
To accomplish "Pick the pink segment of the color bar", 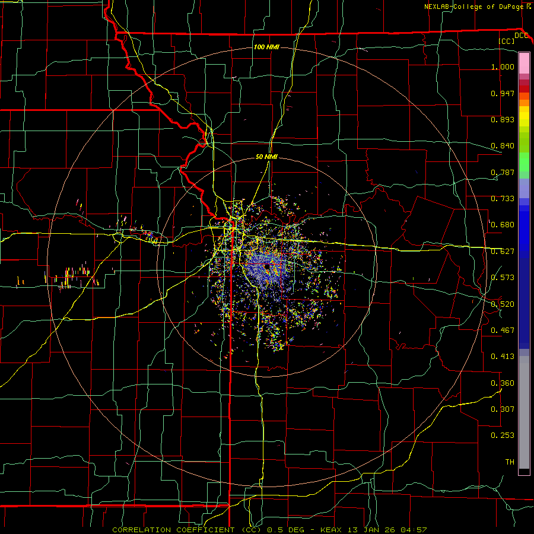I will tap(524, 63).
